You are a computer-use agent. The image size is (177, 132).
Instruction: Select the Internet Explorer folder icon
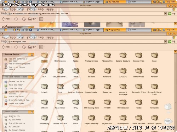click(x=76, y=87)
